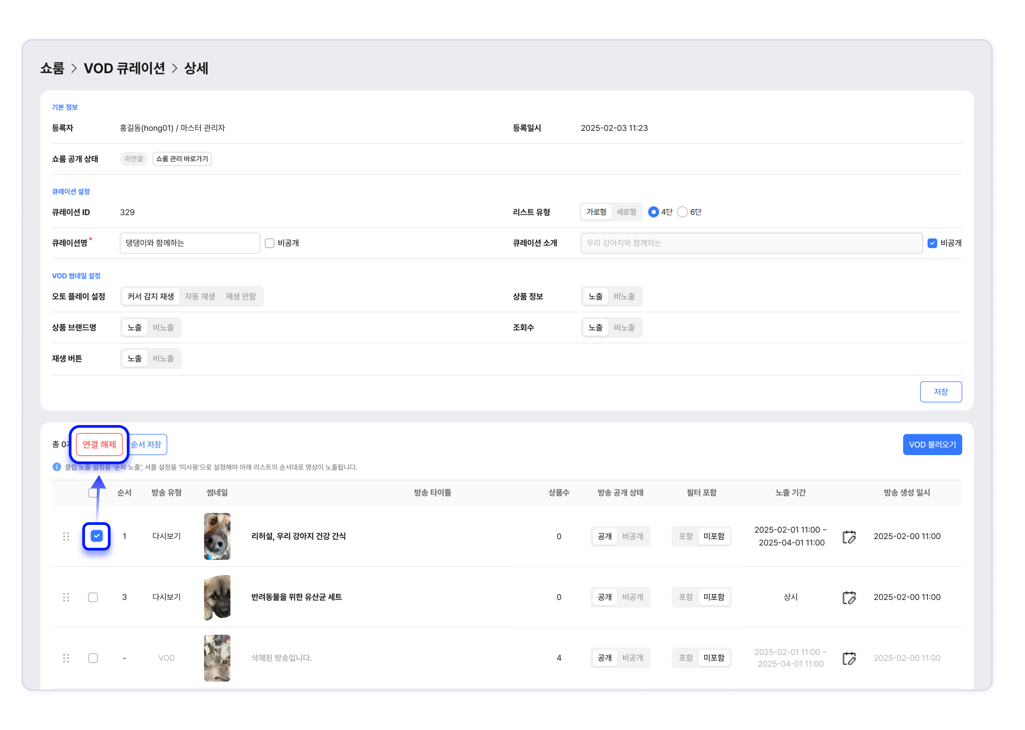1025x730 pixels.
Task: Click breadcrumb chevron after 쇼룸
Action: pyautogui.click(x=74, y=68)
